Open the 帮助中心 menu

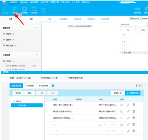tap(86, 2)
